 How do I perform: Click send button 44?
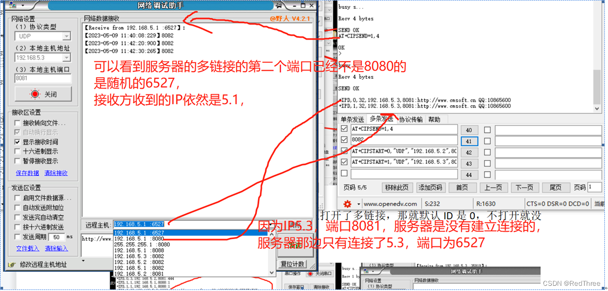[x=469, y=175]
